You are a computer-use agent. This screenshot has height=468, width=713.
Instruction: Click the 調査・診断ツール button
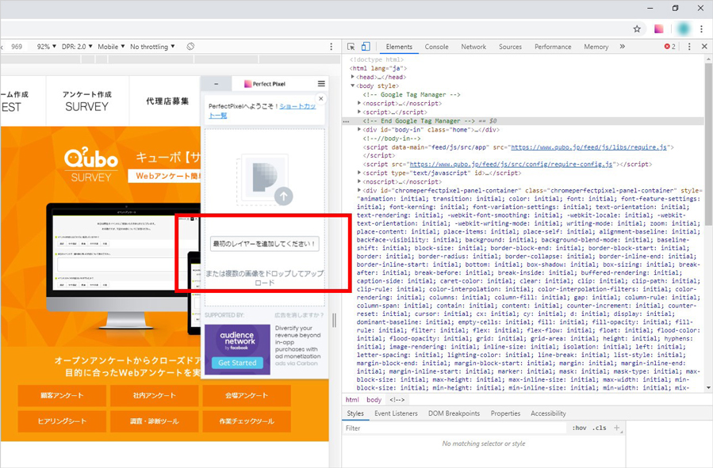pos(155,421)
